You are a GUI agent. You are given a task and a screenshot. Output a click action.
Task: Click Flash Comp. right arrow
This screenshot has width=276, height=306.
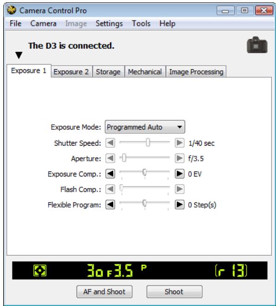click(x=180, y=189)
